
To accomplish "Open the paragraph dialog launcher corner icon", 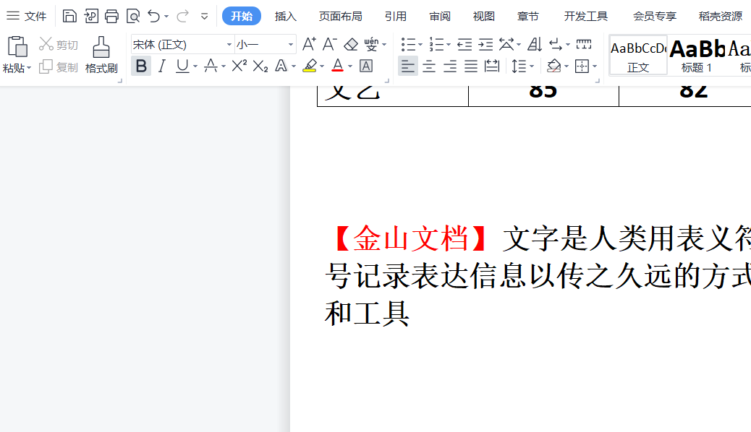I will 598,81.
